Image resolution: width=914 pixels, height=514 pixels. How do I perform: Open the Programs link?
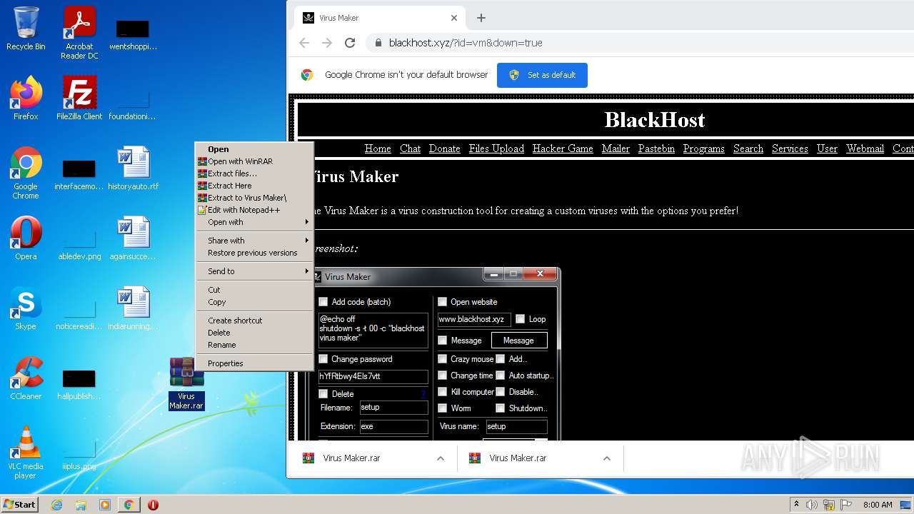tap(703, 148)
